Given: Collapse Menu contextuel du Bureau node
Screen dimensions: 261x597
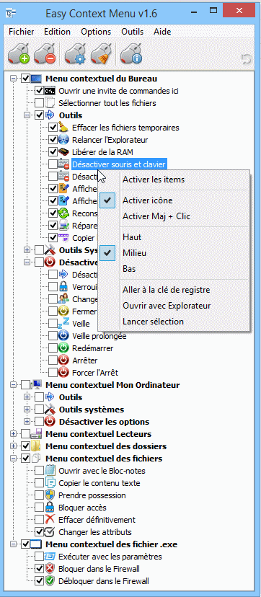Looking at the screenshot, I should pos(13,79).
